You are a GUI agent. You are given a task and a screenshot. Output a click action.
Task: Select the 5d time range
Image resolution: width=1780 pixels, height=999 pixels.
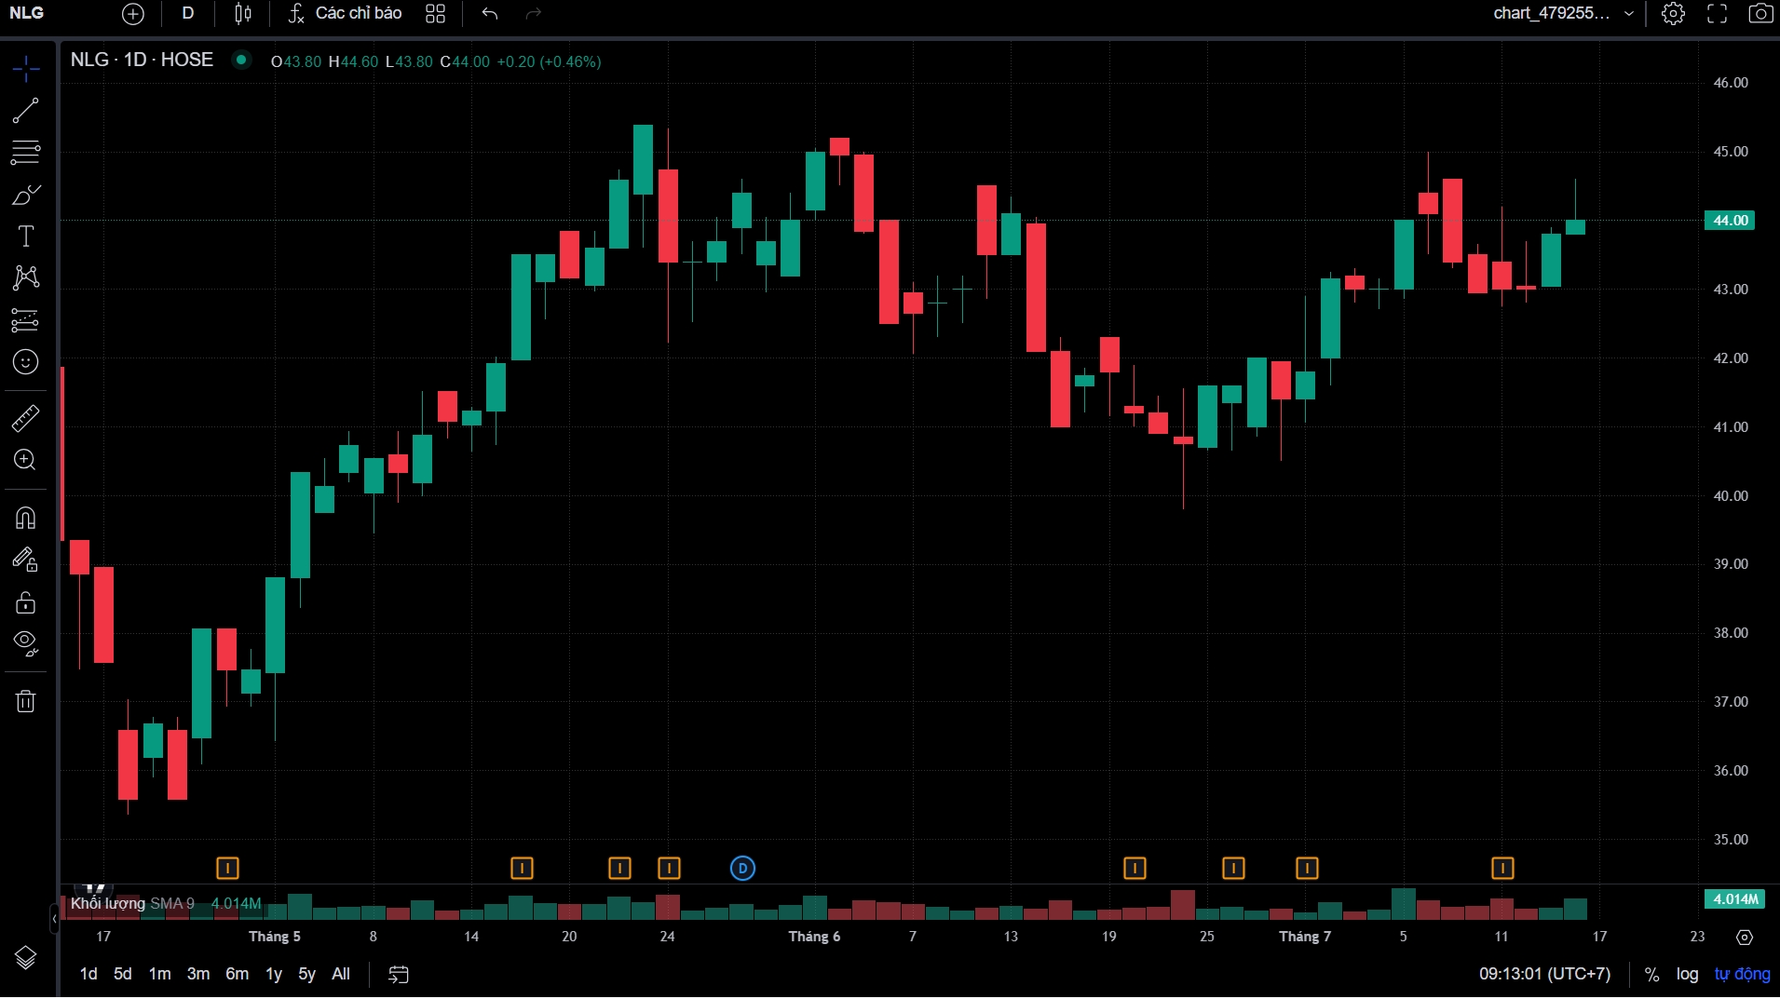tap(123, 974)
